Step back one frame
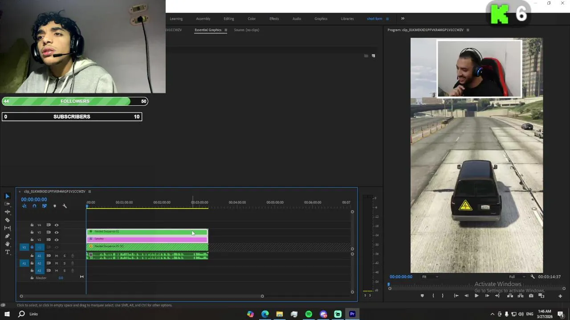The width and height of the screenshot is (570, 320). click(466, 296)
